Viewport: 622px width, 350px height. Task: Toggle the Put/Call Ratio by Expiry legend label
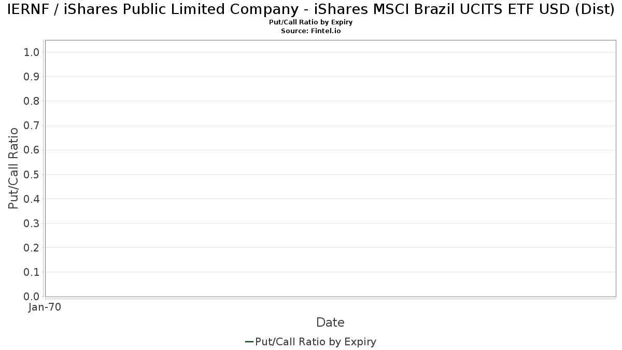(x=316, y=342)
